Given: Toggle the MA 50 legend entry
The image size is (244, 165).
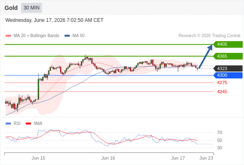Looking at the screenshot, I should [74, 36].
